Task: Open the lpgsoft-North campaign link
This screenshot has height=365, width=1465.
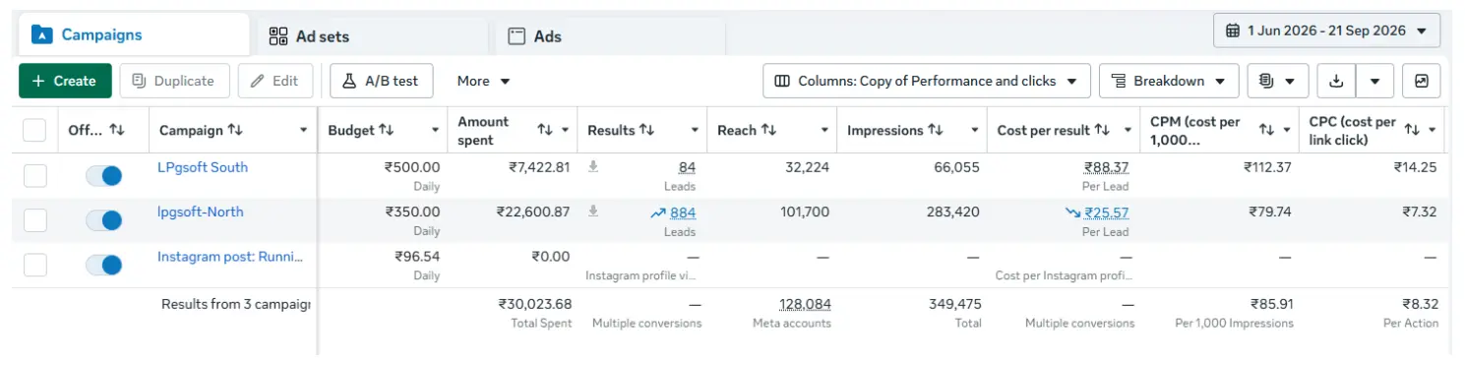Action: pyautogui.click(x=201, y=212)
